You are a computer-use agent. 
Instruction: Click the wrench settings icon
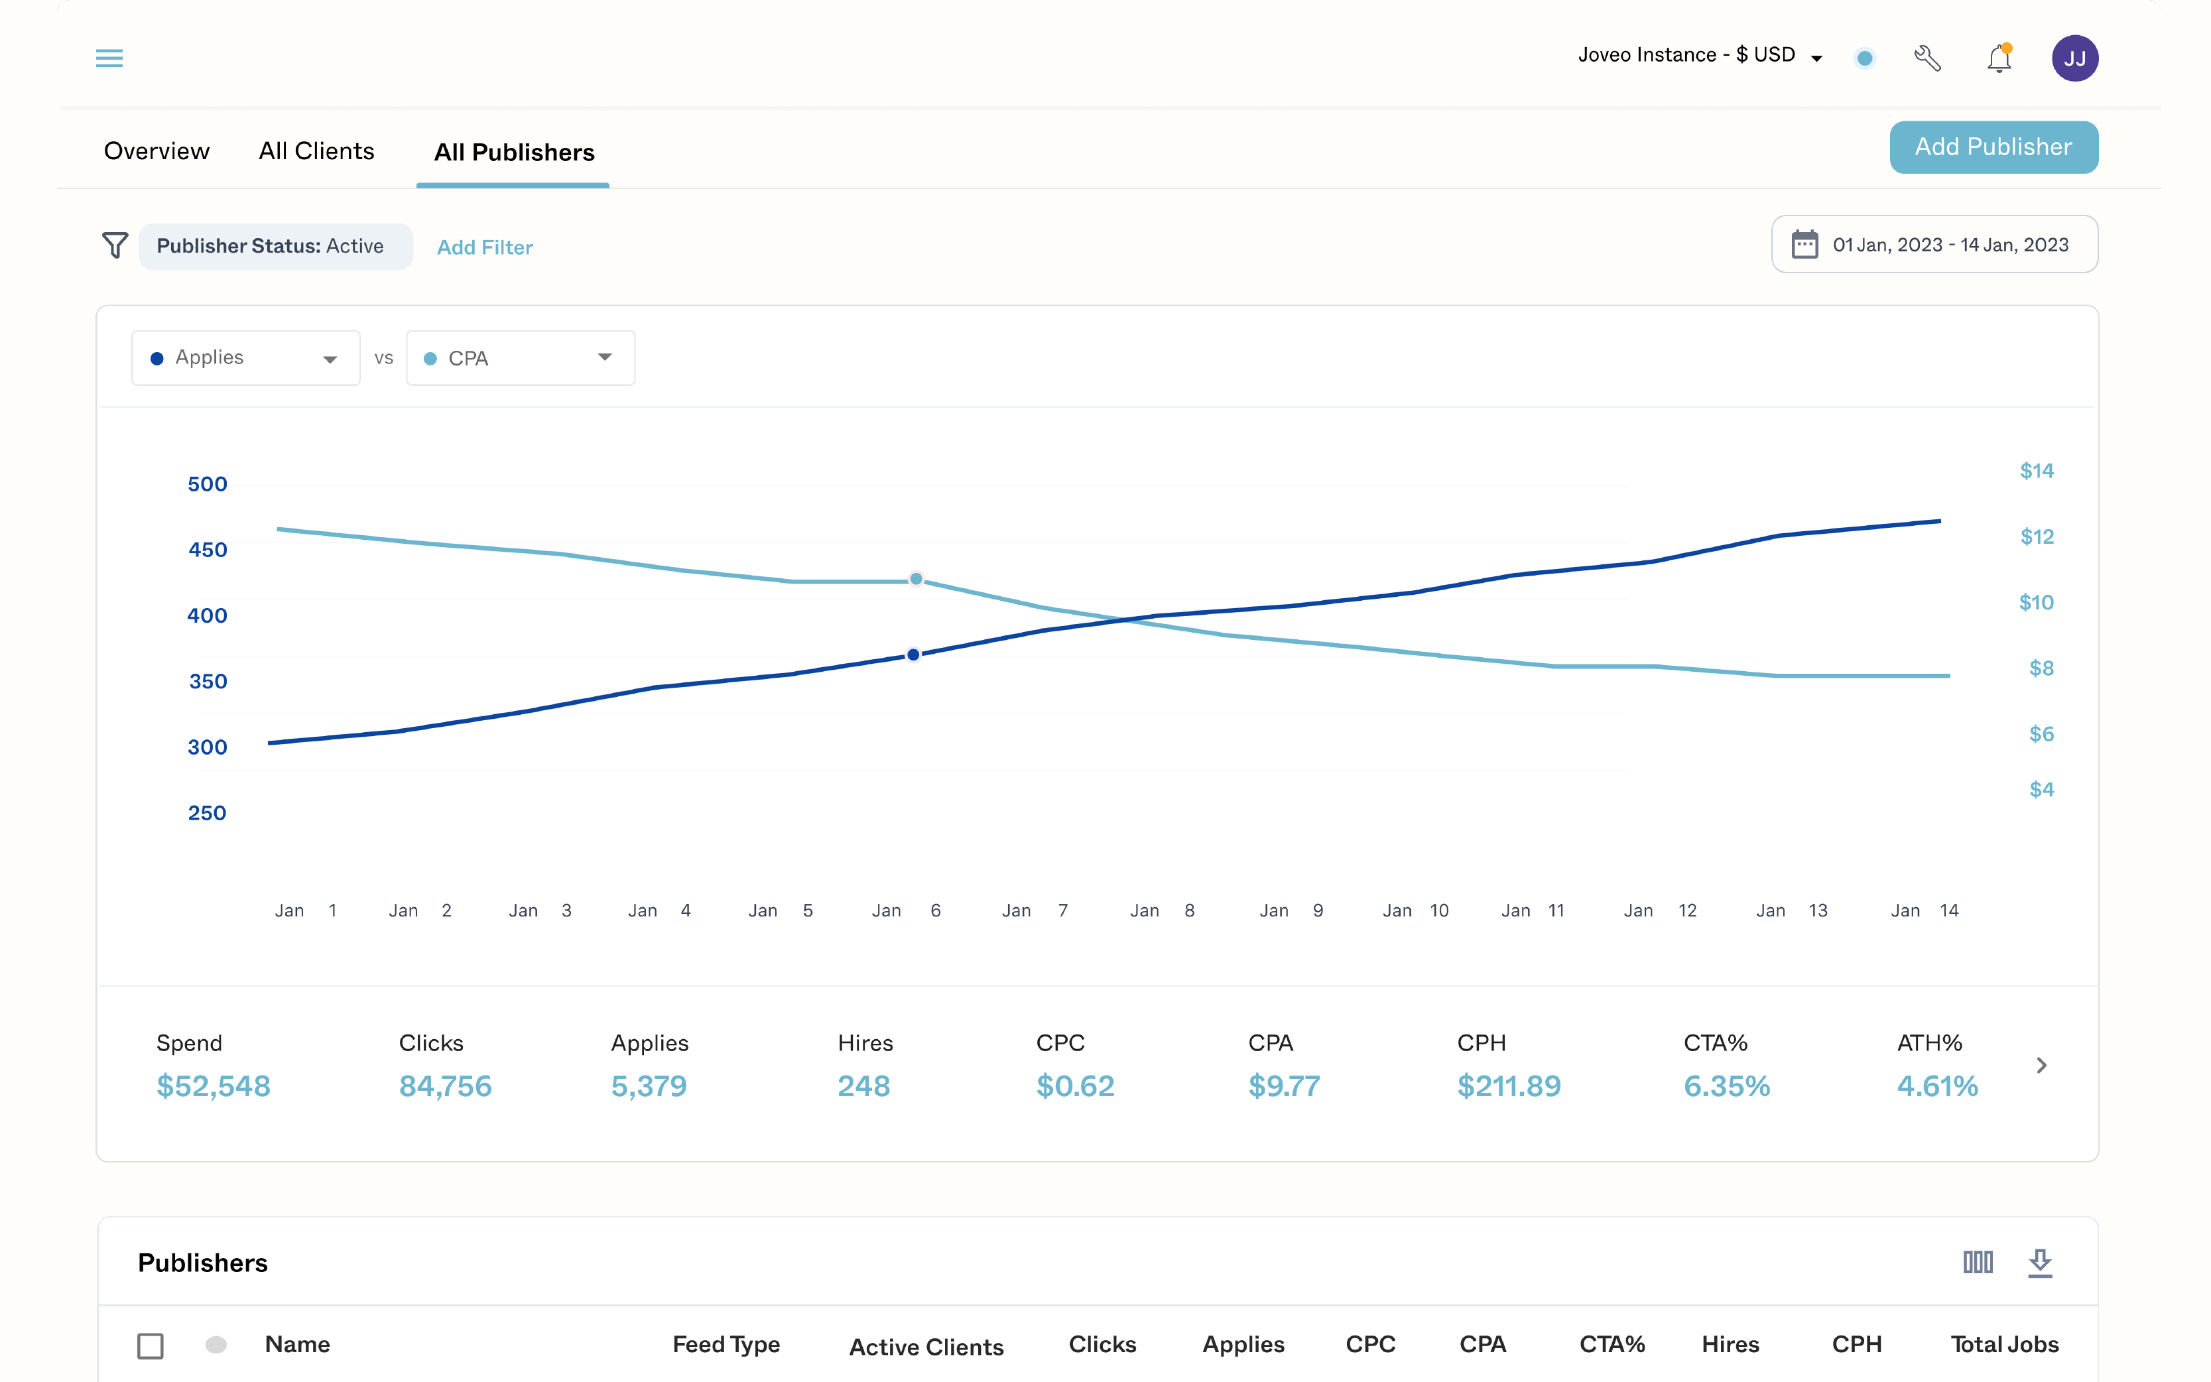click(x=1927, y=58)
